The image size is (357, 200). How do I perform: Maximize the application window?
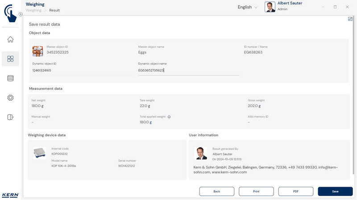pos(335,7)
